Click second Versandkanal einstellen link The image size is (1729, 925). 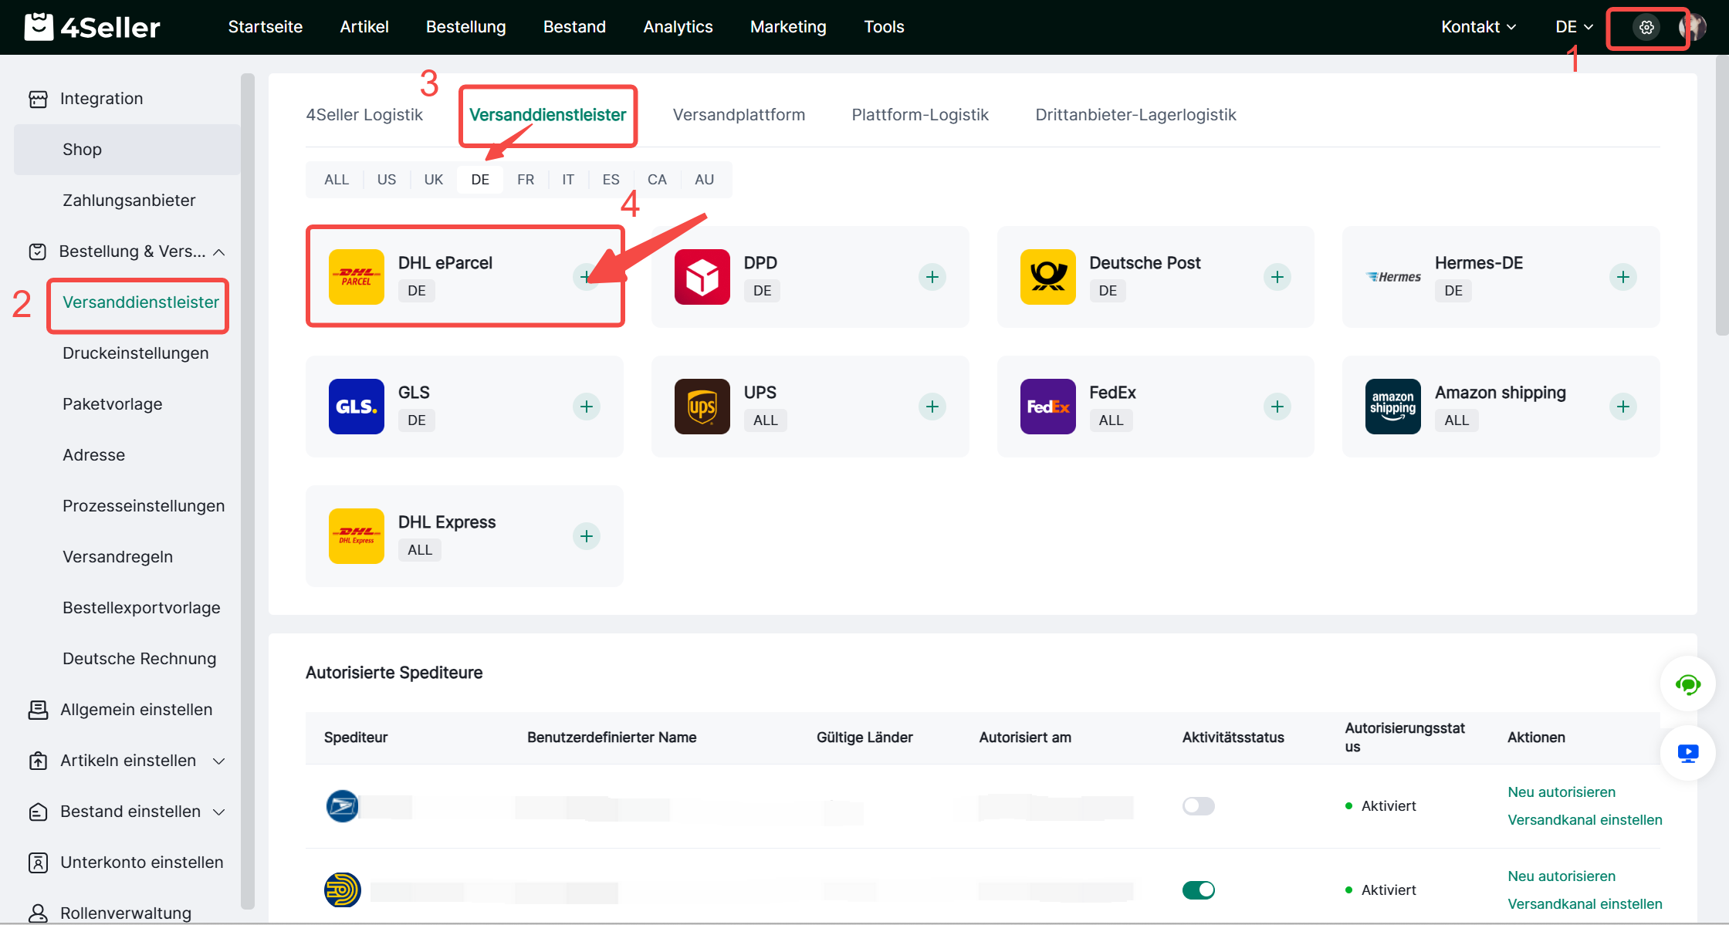1584,904
